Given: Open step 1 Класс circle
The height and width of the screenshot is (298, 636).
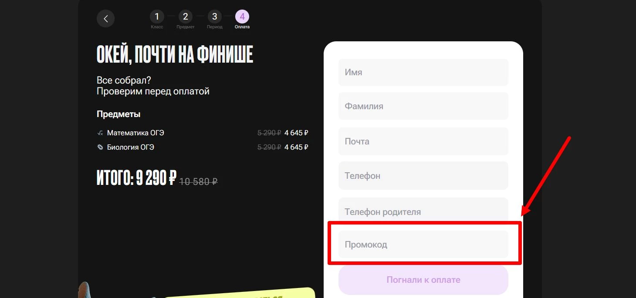Looking at the screenshot, I should pyautogui.click(x=157, y=16).
